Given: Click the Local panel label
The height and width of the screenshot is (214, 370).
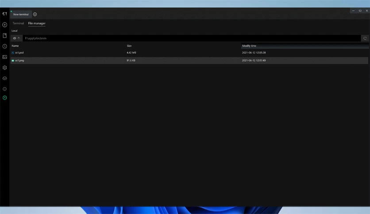Looking at the screenshot, I should pos(15,31).
